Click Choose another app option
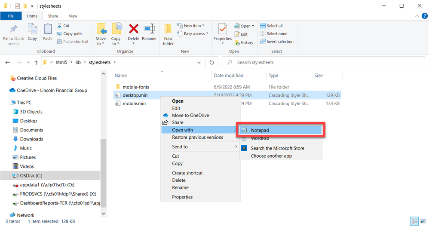 coord(271,156)
